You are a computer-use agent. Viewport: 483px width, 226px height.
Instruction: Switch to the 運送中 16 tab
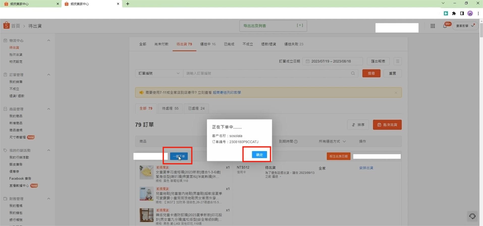[208, 44]
